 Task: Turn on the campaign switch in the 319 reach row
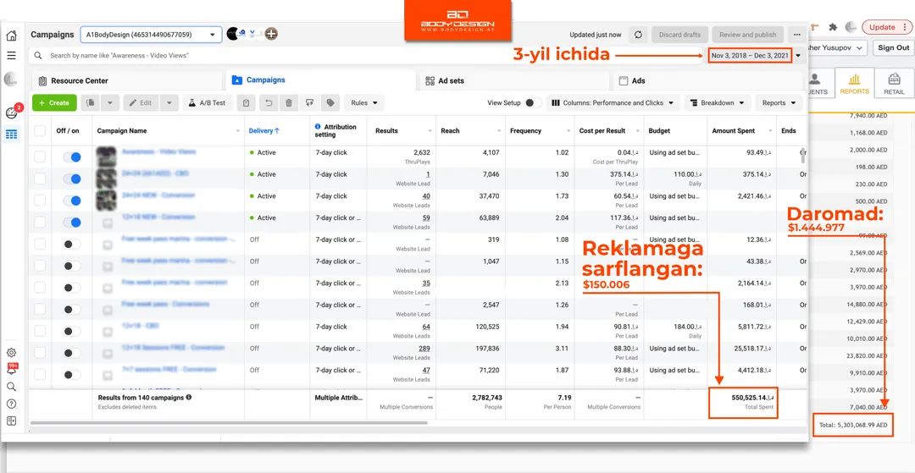click(x=72, y=244)
